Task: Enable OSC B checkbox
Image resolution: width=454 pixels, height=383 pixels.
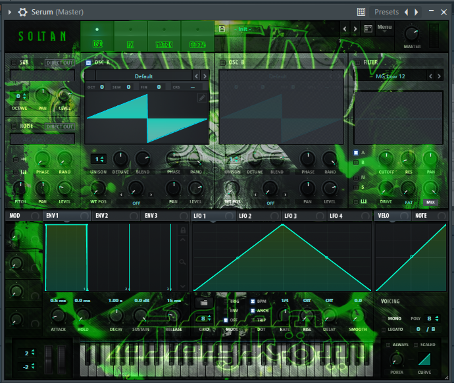Action: click(222, 63)
